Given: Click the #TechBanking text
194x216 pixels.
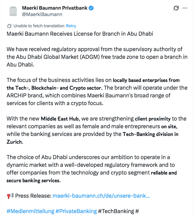Looking at the screenshot, I should coord(116,211).
